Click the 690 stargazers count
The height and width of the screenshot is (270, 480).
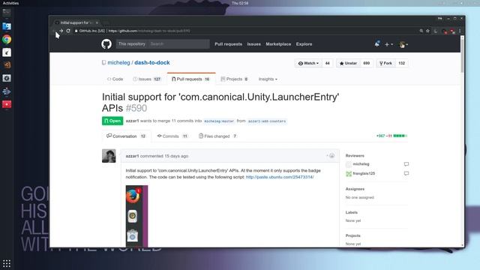(367, 63)
